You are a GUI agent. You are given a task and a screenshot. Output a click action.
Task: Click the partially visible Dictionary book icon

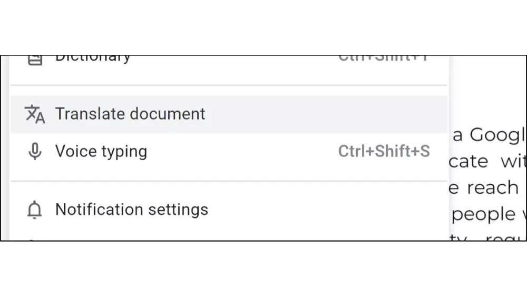(x=35, y=60)
